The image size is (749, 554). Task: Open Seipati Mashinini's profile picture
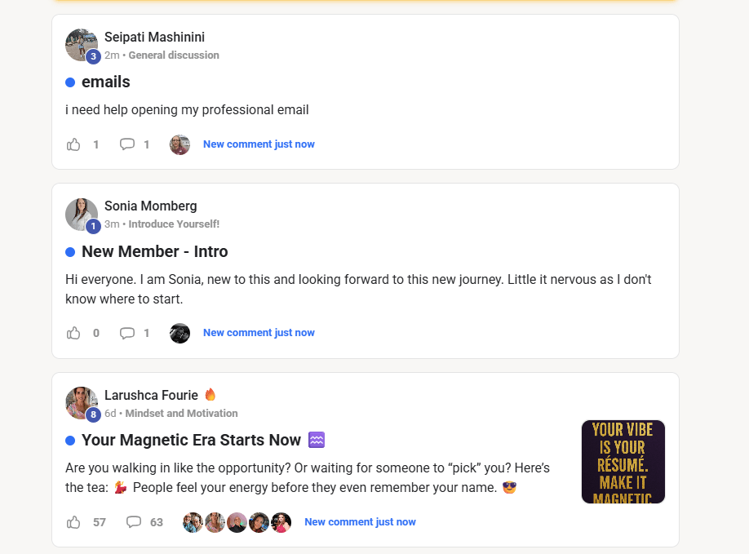[x=82, y=45]
